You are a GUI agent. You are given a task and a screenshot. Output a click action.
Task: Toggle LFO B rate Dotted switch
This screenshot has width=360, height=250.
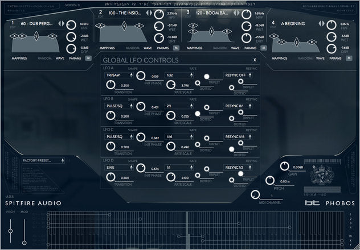pyautogui.click(x=198, y=114)
